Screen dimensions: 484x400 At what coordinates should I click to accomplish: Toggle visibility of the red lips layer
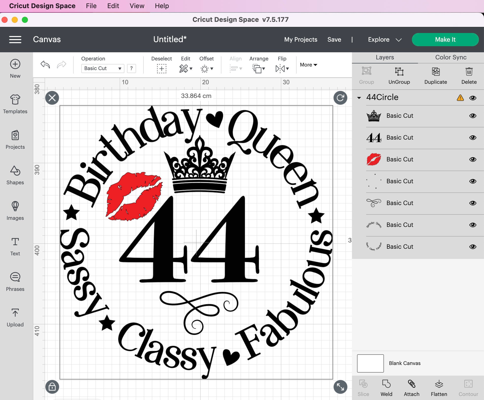[x=473, y=159]
